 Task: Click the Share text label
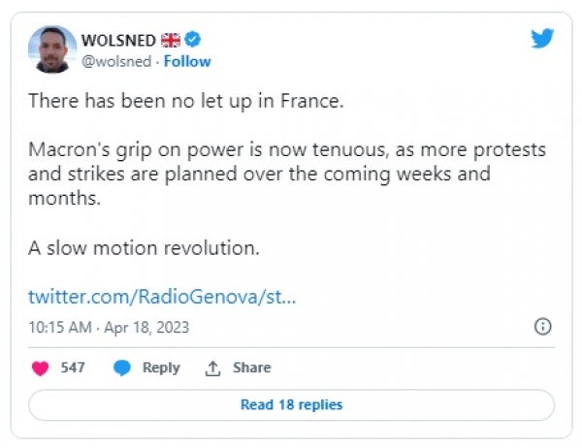[x=251, y=368]
